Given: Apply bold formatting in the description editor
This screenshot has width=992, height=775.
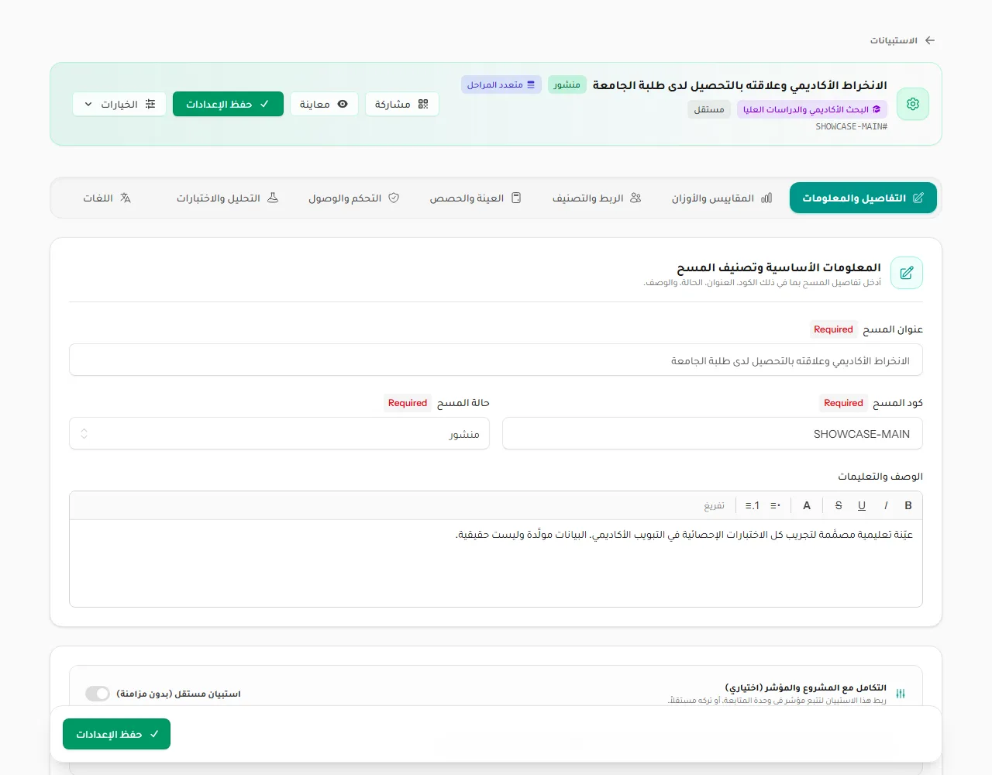Looking at the screenshot, I should [x=908, y=505].
